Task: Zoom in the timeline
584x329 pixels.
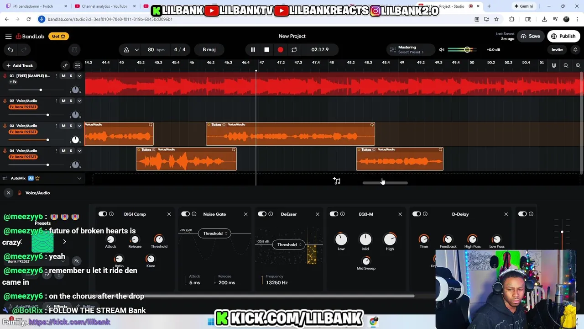Action: [578, 65]
